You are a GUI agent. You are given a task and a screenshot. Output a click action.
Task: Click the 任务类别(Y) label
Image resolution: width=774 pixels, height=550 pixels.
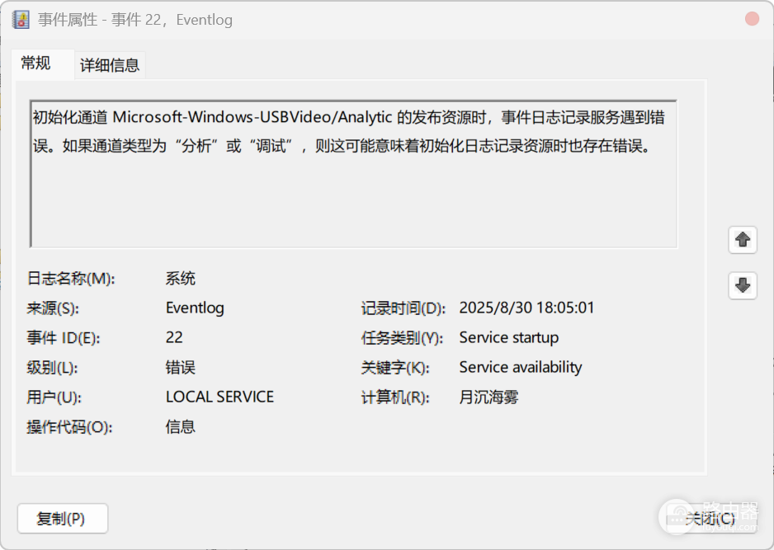coord(403,338)
